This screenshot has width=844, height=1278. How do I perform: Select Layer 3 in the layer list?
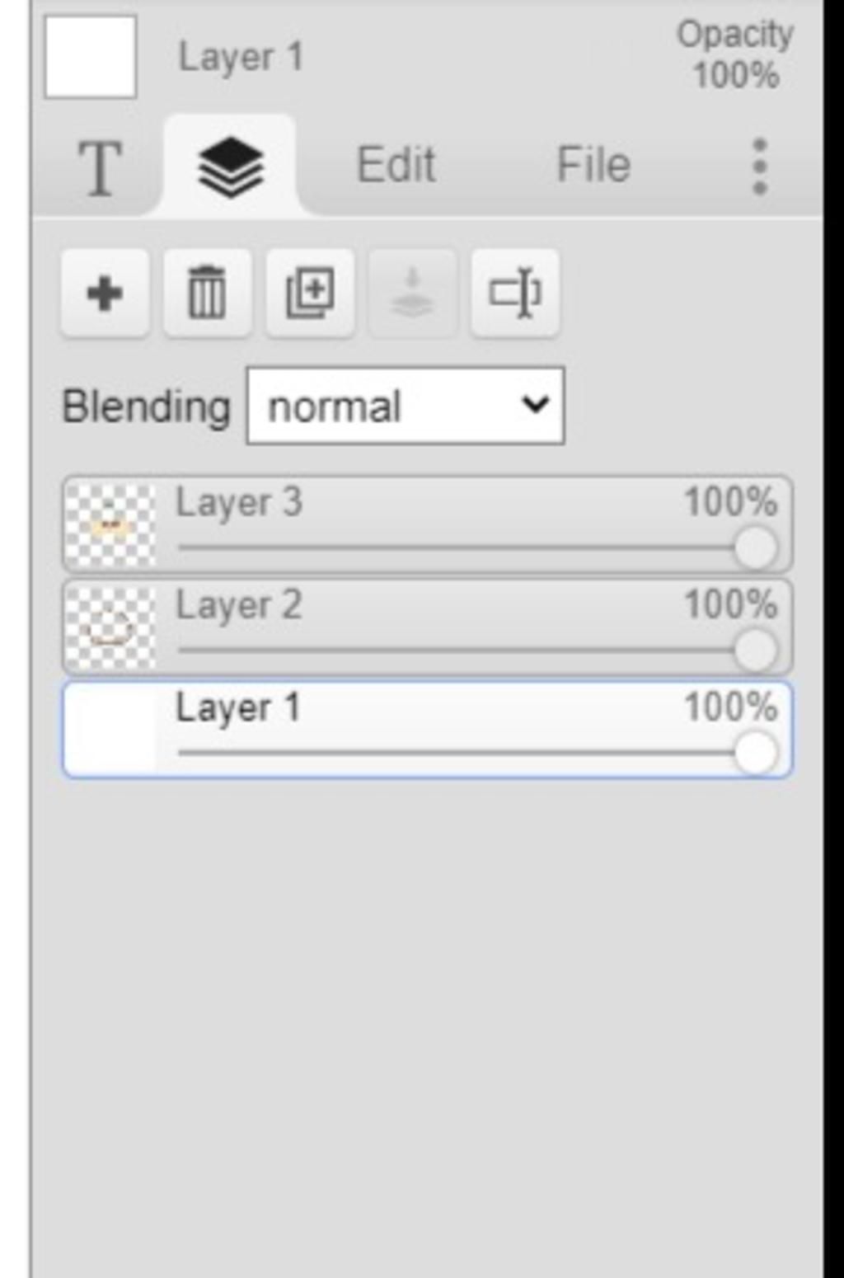(x=427, y=524)
